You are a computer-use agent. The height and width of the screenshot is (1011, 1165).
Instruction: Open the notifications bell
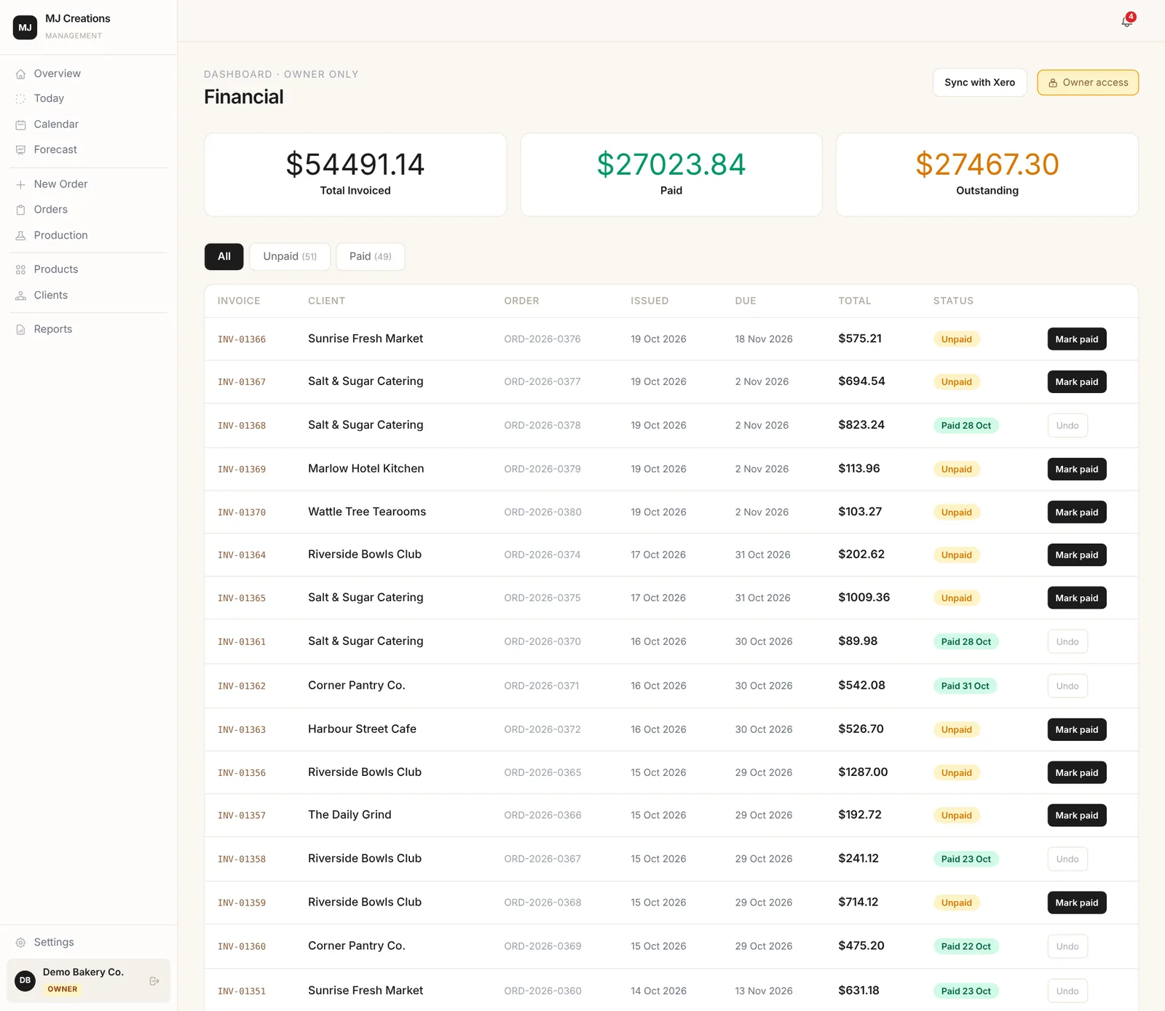click(1126, 21)
